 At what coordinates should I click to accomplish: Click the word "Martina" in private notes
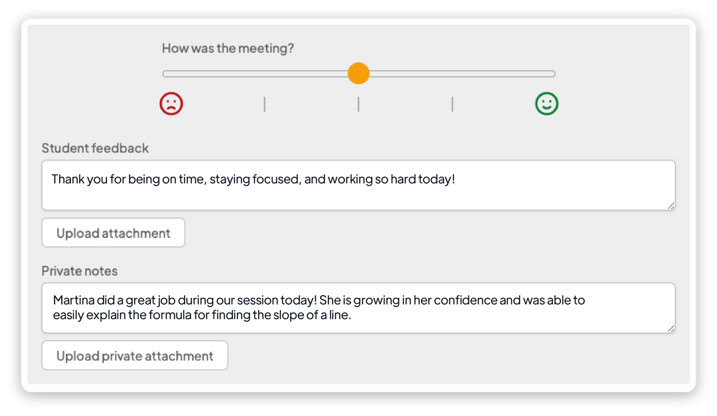(x=74, y=300)
